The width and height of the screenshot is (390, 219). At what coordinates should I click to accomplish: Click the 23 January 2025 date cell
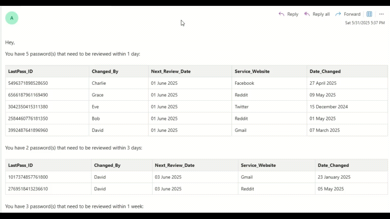334,177
